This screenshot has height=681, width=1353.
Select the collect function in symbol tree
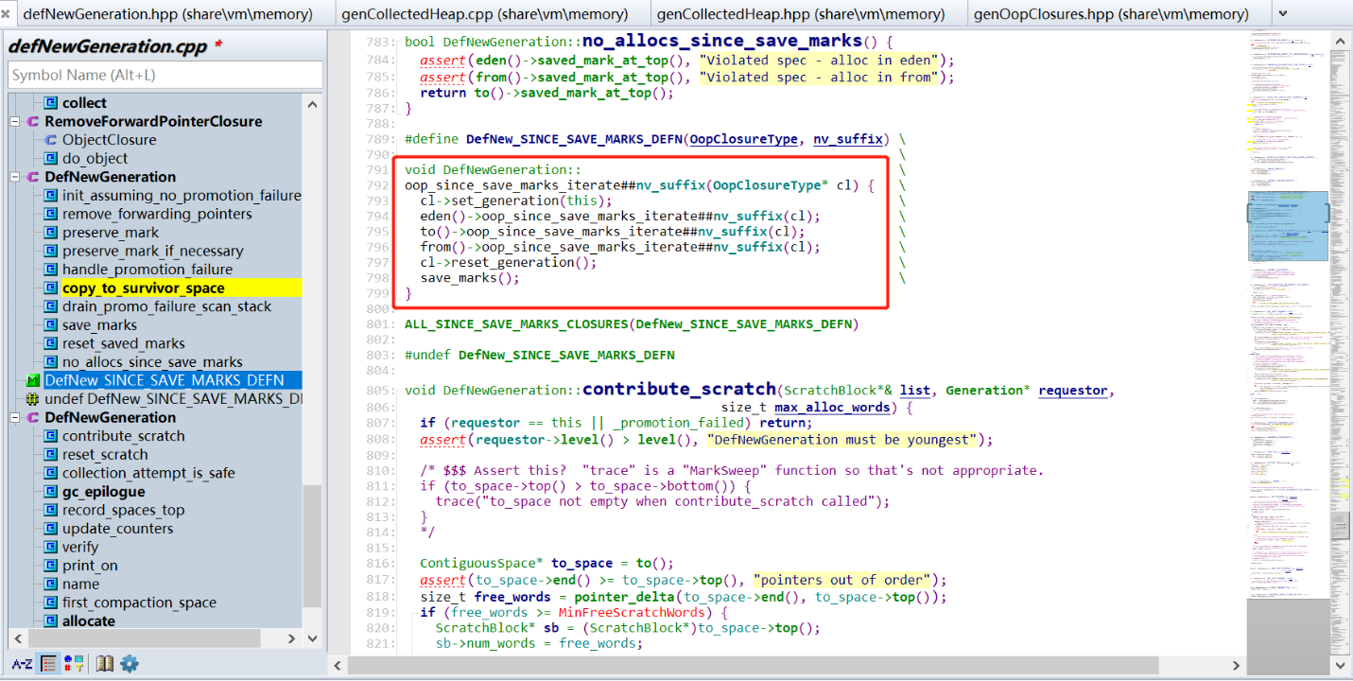point(84,103)
